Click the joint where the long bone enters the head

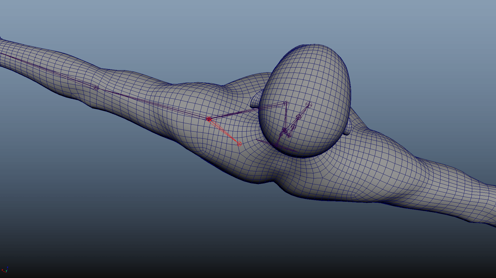(286, 103)
